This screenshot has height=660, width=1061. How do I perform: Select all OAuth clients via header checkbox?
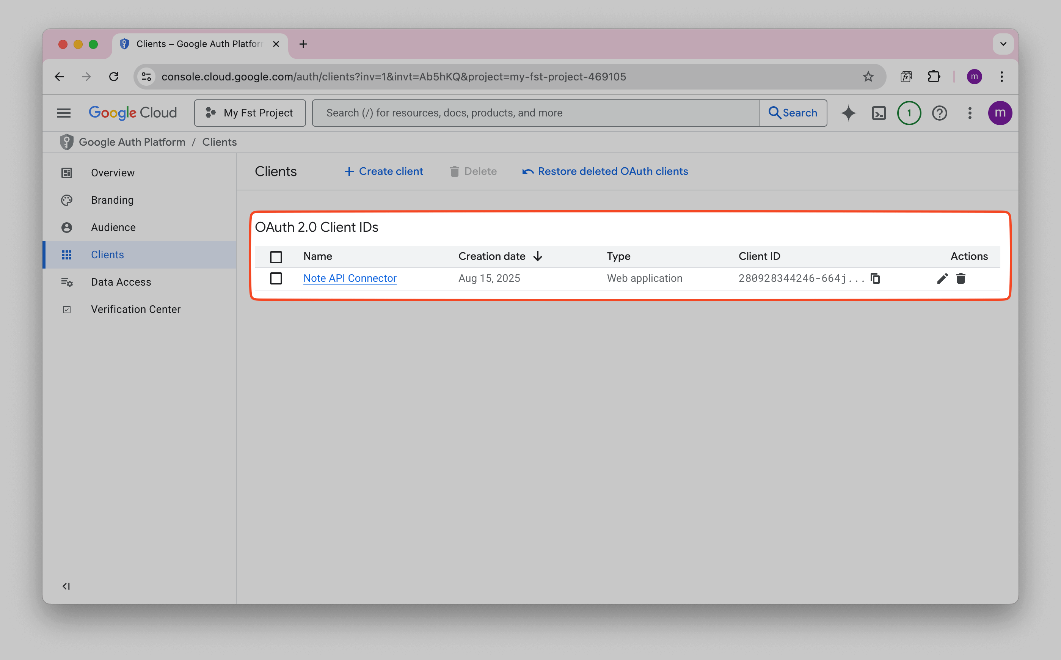click(276, 257)
